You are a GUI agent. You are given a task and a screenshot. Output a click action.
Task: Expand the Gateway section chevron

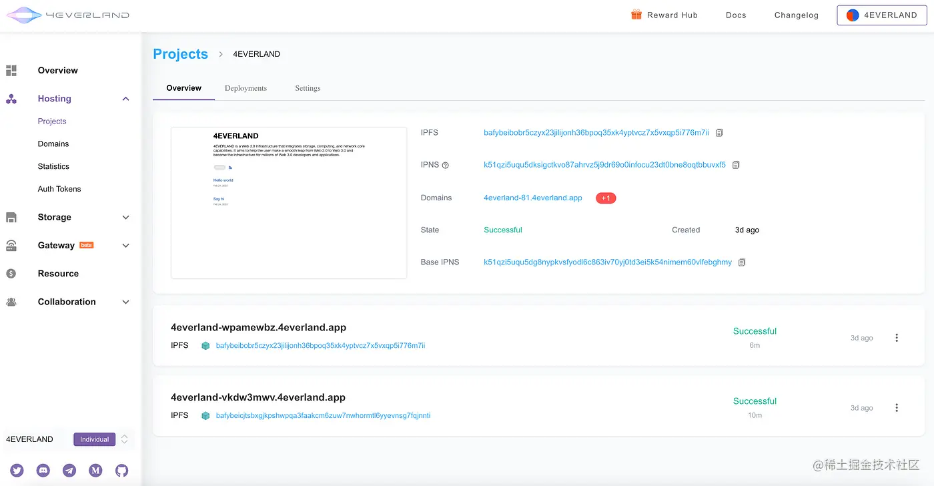click(125, 246)
